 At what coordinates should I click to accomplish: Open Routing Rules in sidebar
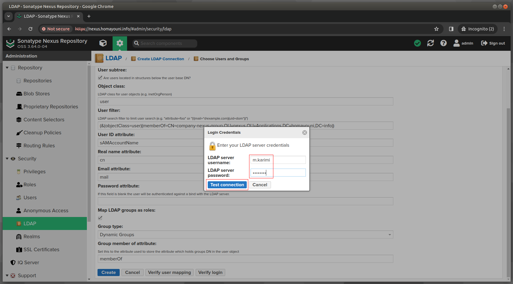click(x=39, y=146)
